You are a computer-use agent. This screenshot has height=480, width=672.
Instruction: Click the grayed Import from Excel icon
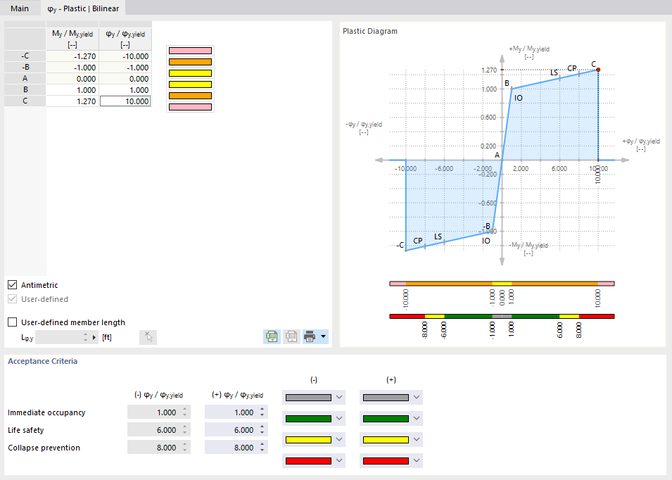click(x=291, y=336)
